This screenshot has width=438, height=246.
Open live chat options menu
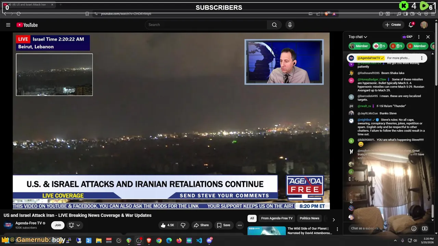pos(419,37)
